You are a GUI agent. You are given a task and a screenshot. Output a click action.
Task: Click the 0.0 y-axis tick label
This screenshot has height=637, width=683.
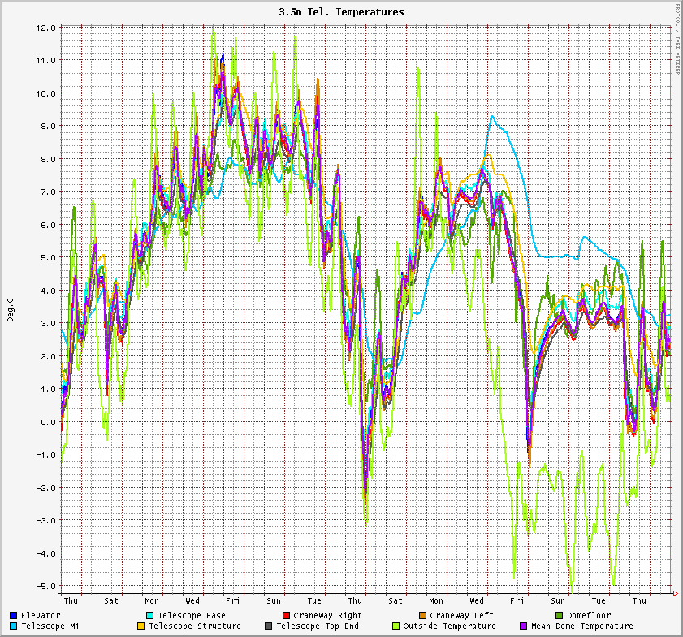coord(47,422)
